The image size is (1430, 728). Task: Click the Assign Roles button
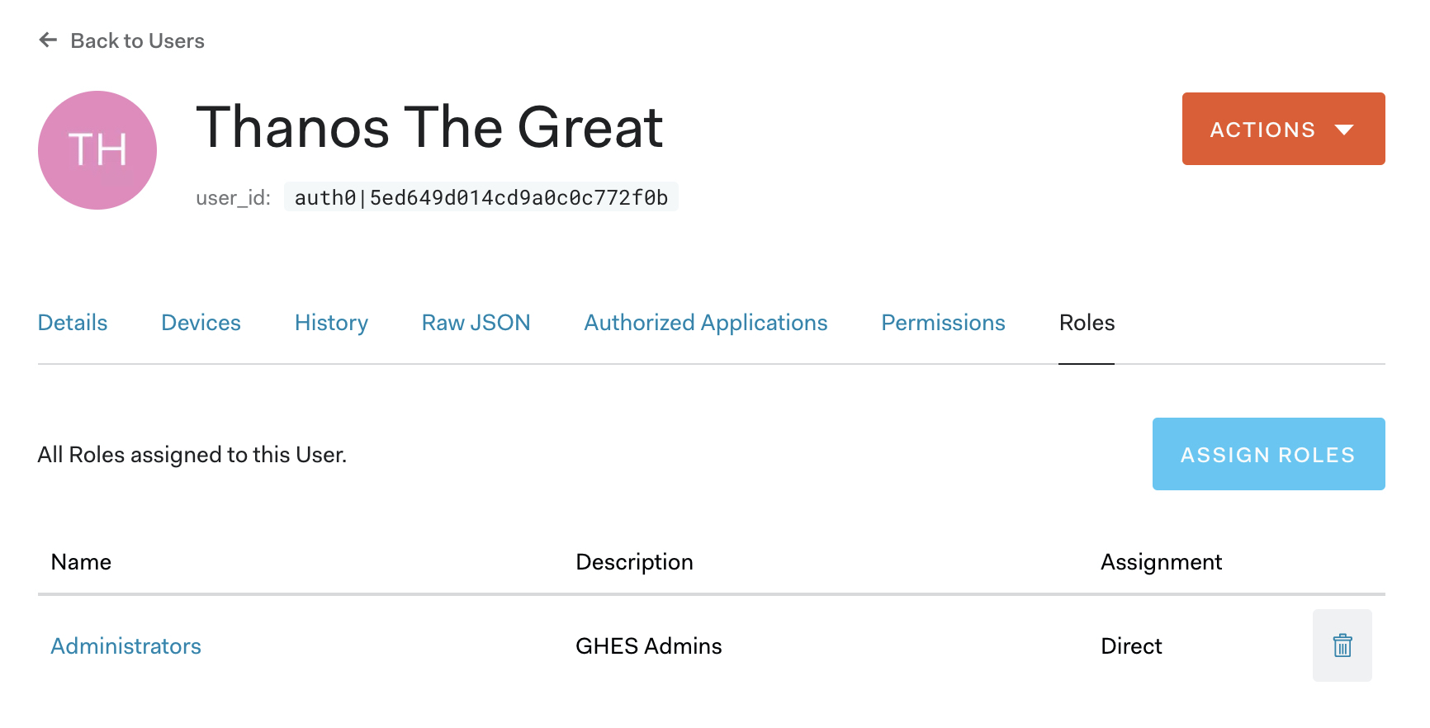click(1268, 454)
